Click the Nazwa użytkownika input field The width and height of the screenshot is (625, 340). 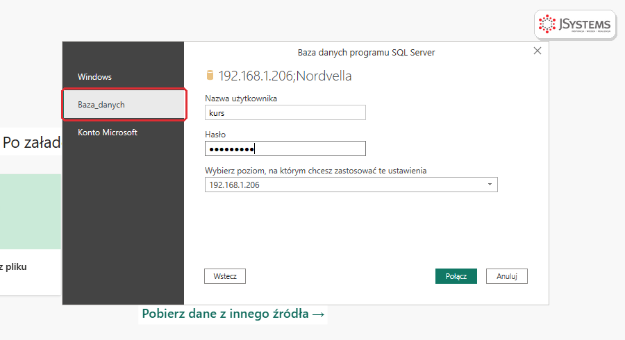[285, 112]
